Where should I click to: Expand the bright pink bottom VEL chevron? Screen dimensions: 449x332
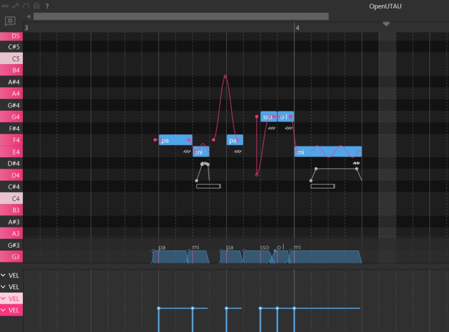(3, 310)
